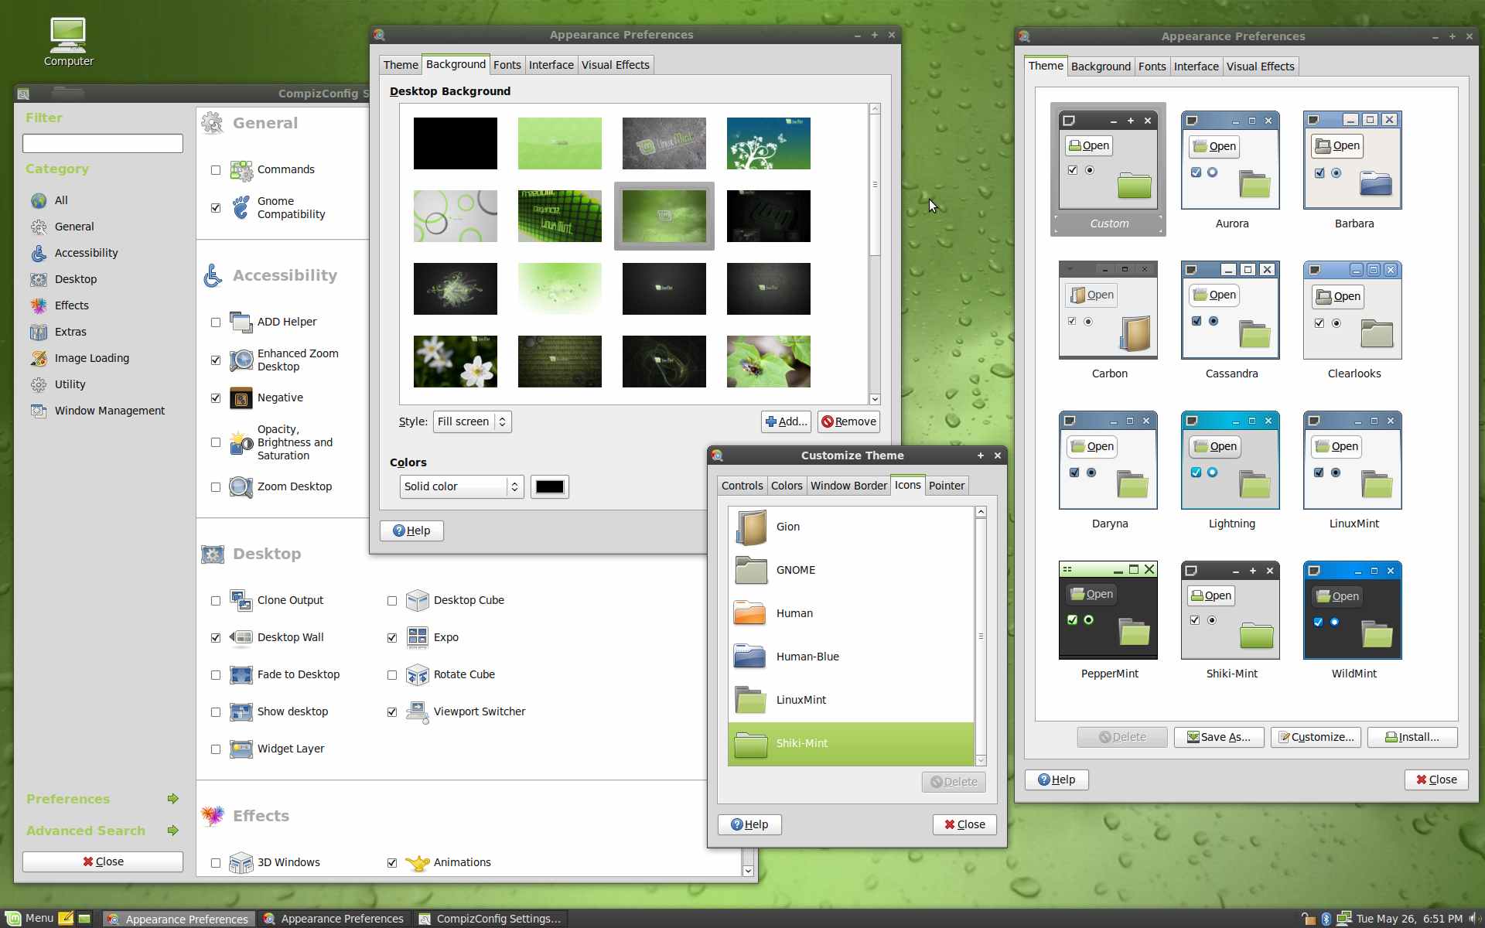Select the Gion icon theme
The width and height of the screenshot is (1485, 928).
point(851,527)
